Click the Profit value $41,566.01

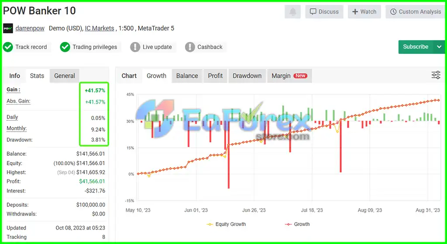[x=92, y=181]
